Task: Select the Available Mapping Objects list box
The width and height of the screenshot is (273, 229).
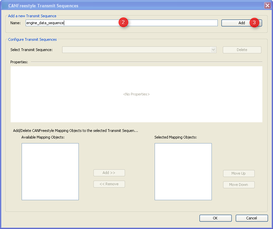Action: point(50,171)
